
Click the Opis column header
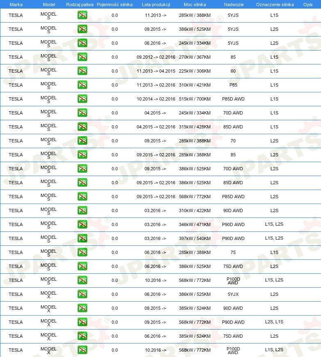pos(308,5)
